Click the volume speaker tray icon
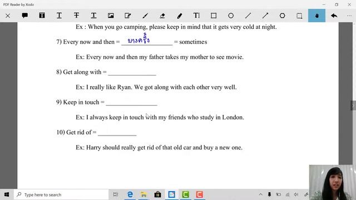 [x=296, y=194]
